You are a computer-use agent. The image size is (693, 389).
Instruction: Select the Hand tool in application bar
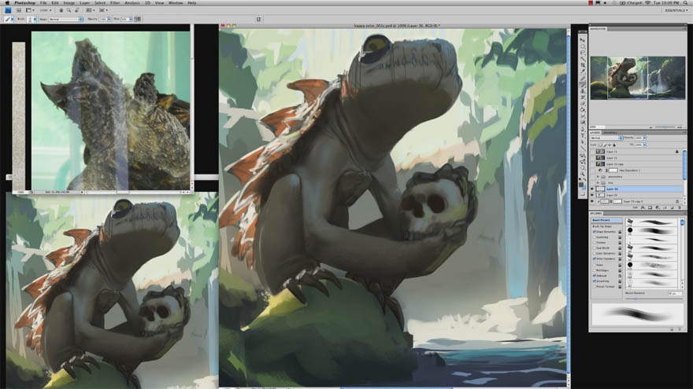pos(61,10)
